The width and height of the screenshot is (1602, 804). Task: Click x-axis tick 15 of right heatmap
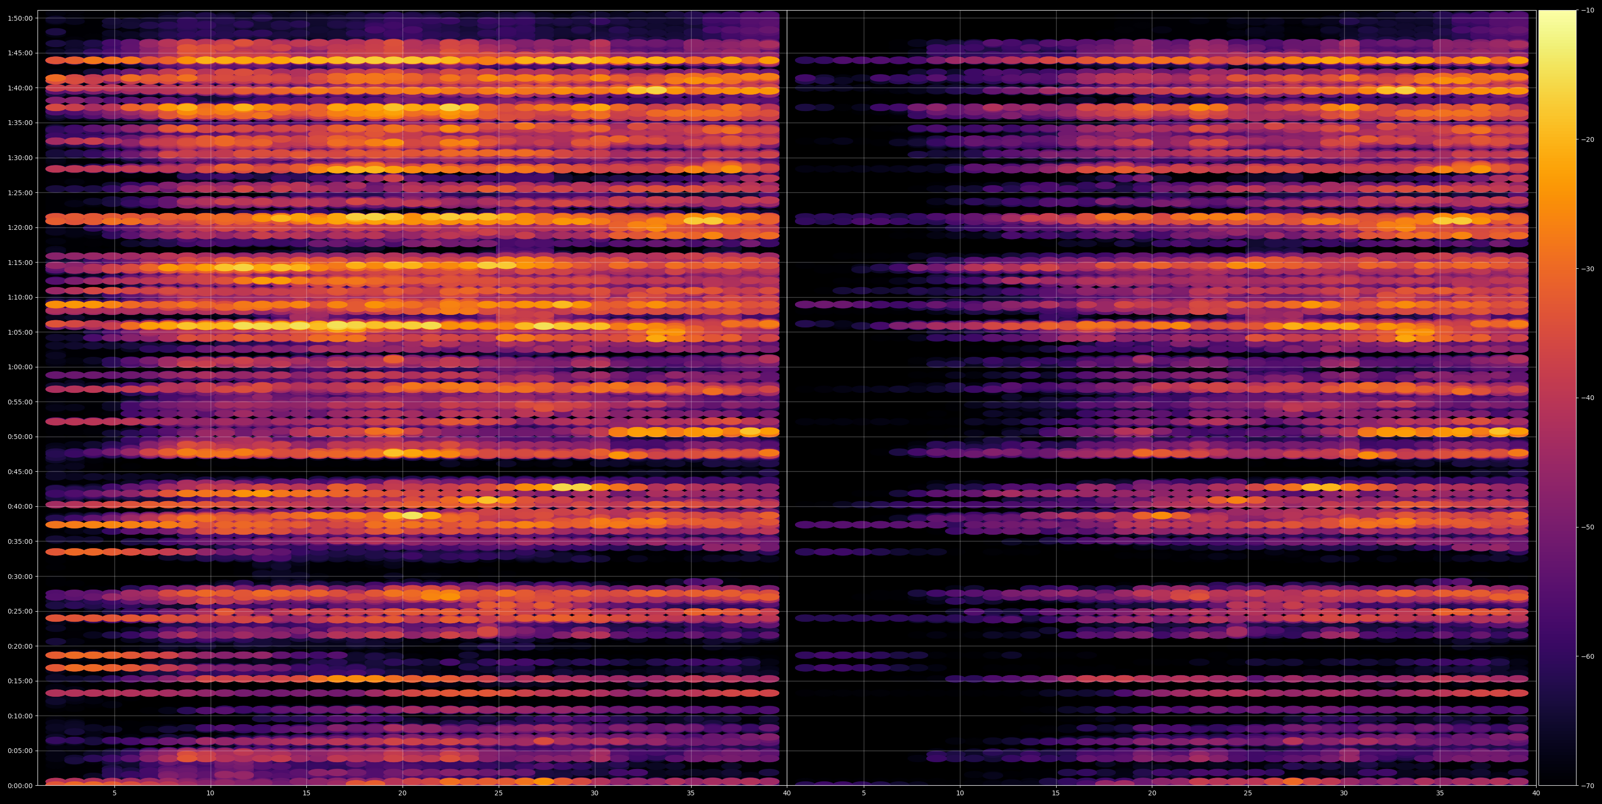click(x=1056, y=793)
